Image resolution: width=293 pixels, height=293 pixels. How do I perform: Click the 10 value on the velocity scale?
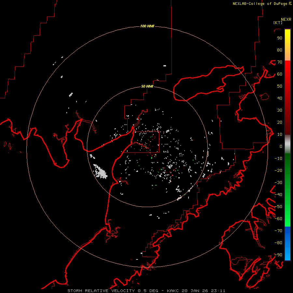(x=280, y=134)
